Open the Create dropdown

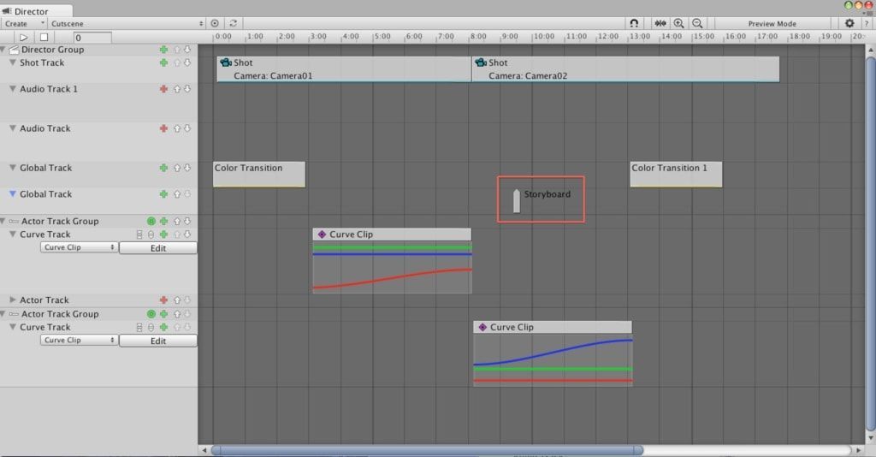point(24,23)
